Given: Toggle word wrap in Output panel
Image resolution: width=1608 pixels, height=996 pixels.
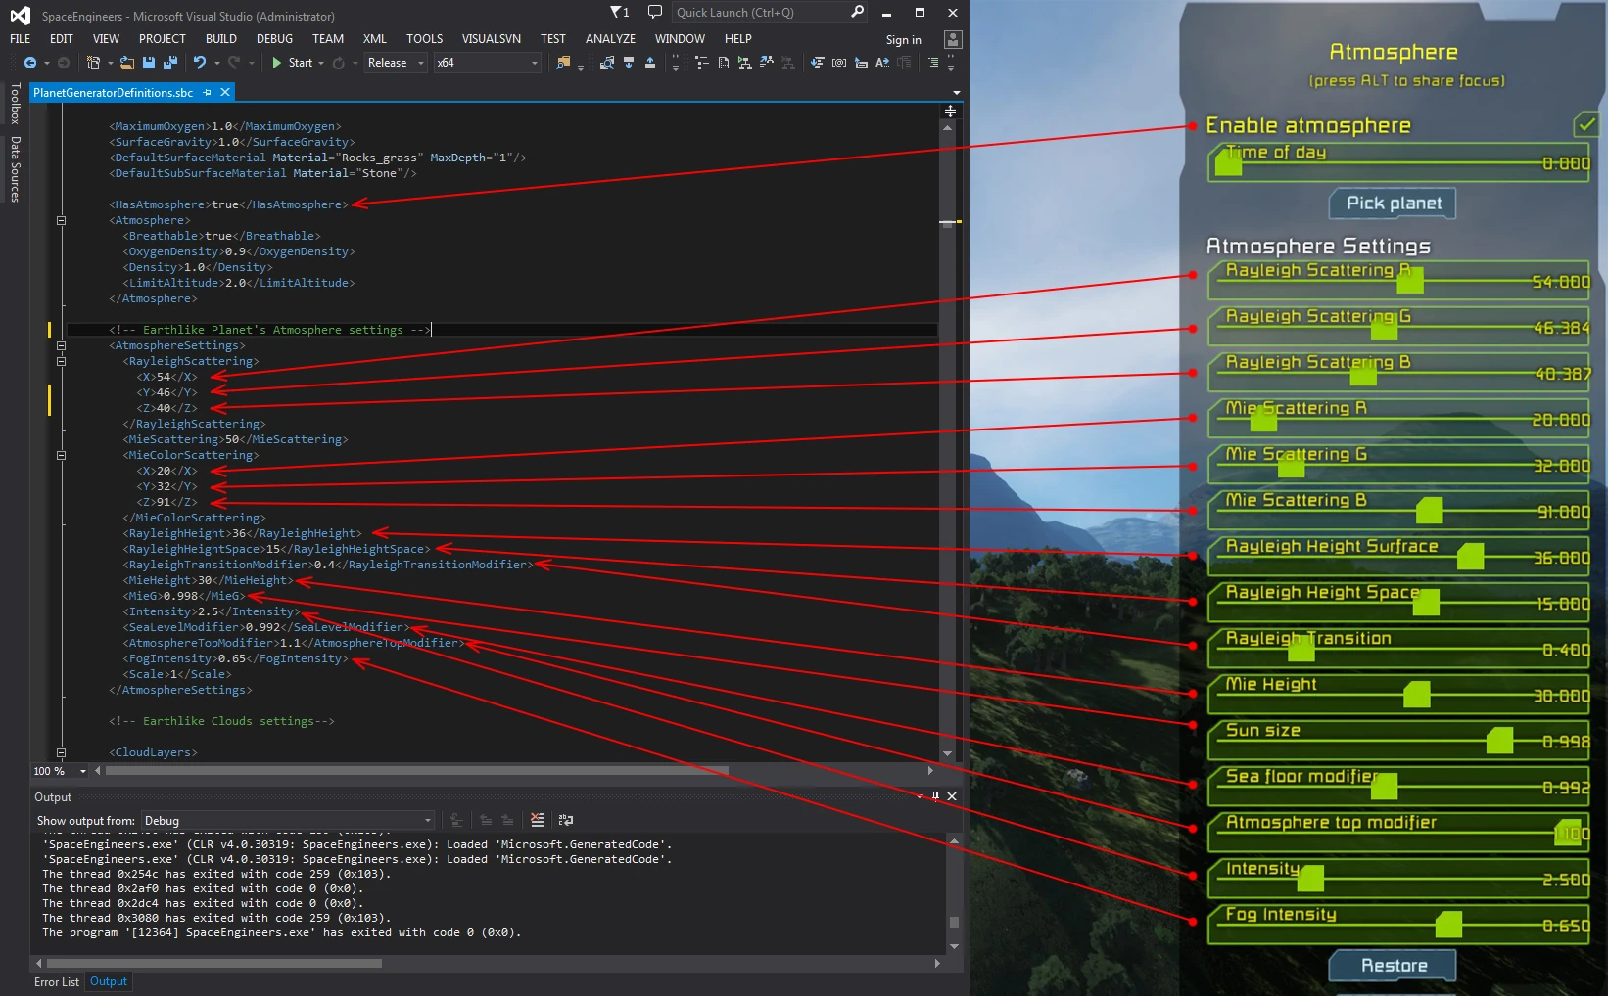Looking at the screenshot, I should pyautogui.click(x=565, y=820).
